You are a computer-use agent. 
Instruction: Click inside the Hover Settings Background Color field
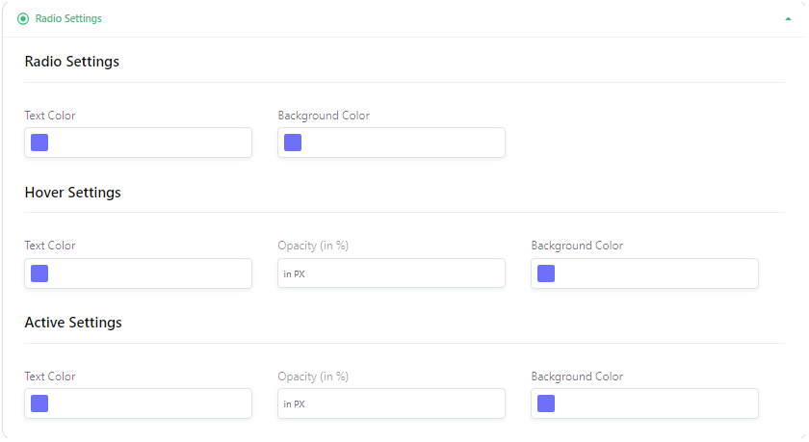(x=644, y=273)
